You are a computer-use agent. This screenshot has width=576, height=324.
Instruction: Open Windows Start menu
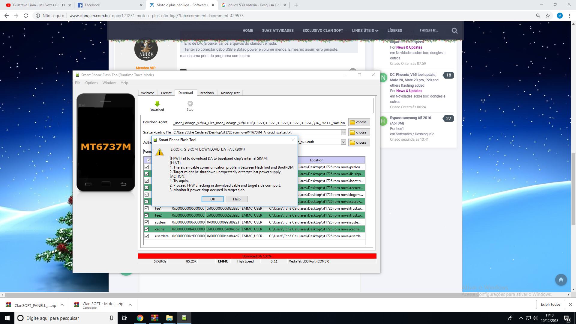[7, 318]
